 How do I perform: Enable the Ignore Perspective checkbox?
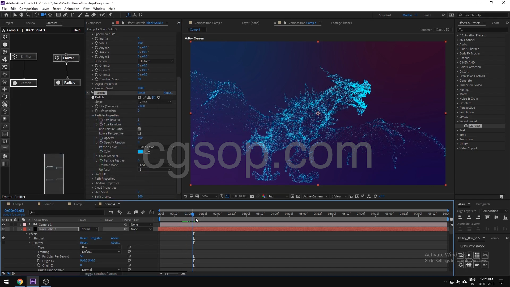coord(139,133)
